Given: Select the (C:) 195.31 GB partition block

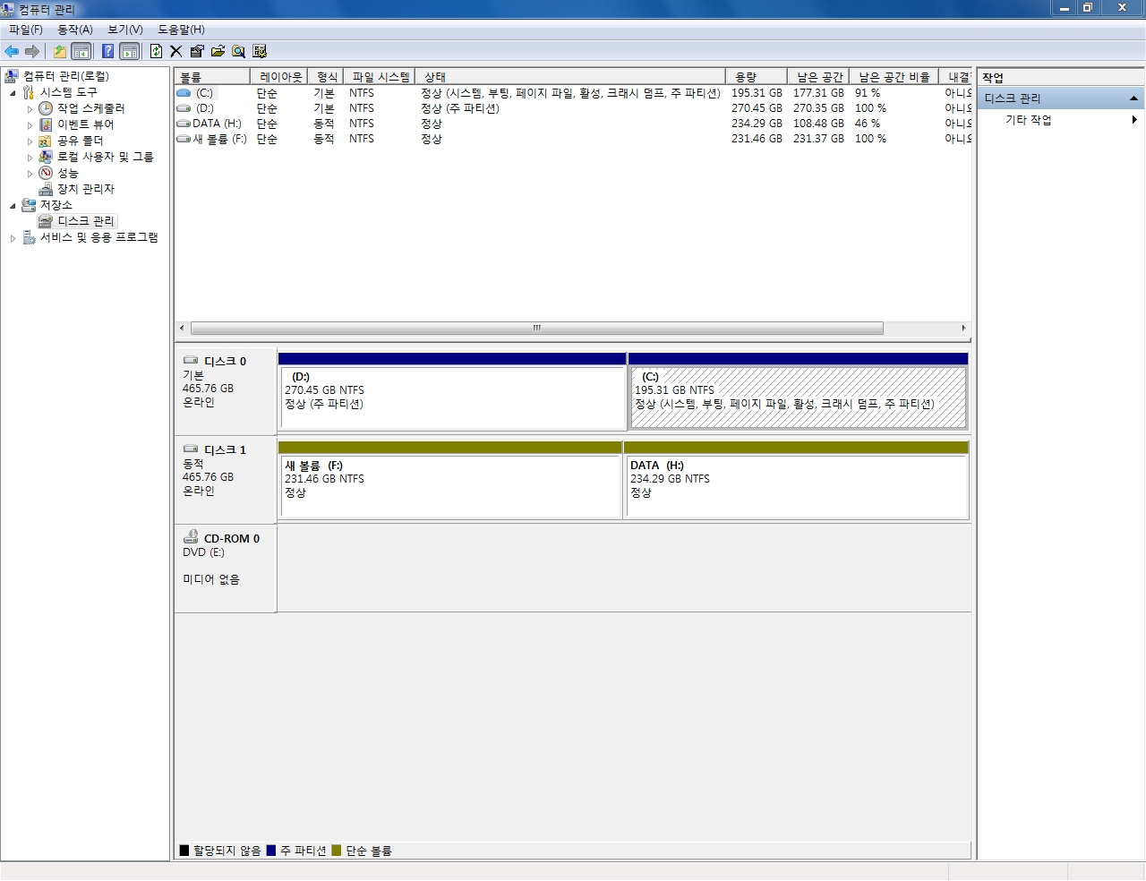Looking at the screenshot, I should tap(798, 391).
